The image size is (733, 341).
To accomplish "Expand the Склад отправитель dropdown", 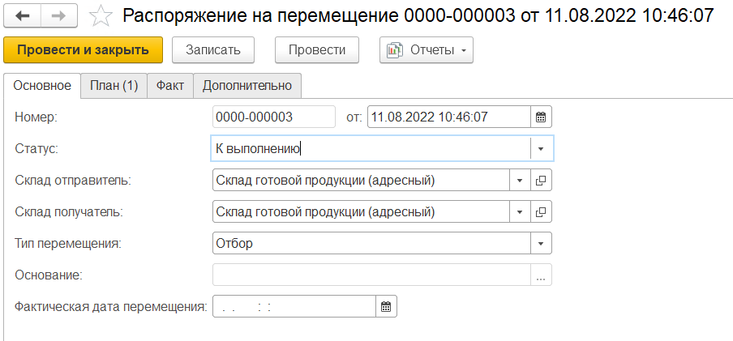I will click(x=520, y=180).
